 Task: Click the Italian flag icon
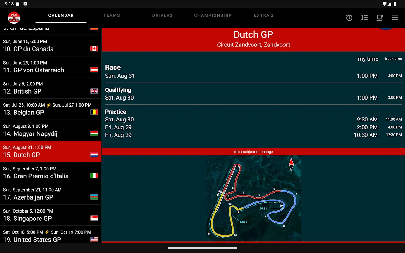click(94, 176)
